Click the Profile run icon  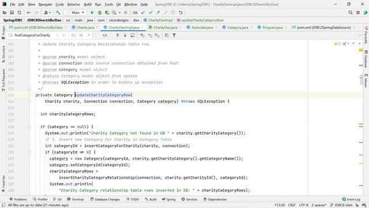pyautogui.click(x=114, y=13)
